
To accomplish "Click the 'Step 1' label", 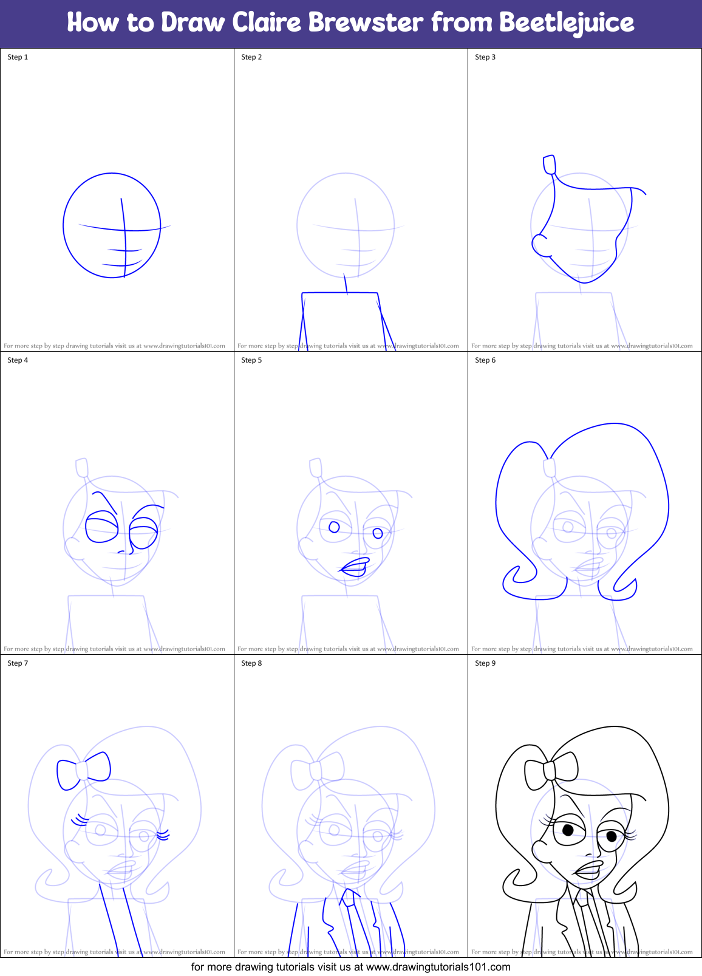I will (x=18, y=57).
